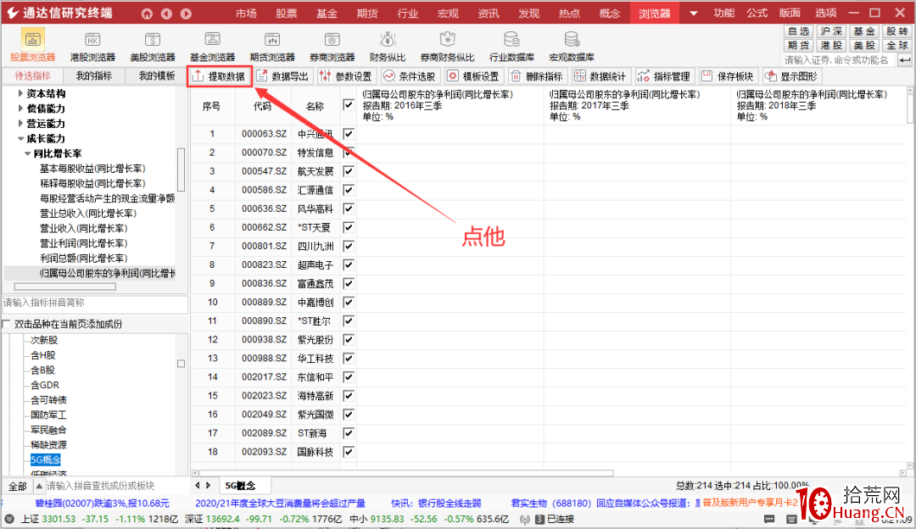
Task: Open 指标管理 indicator management
Action: pyautogui.click(x=663, y=76)
